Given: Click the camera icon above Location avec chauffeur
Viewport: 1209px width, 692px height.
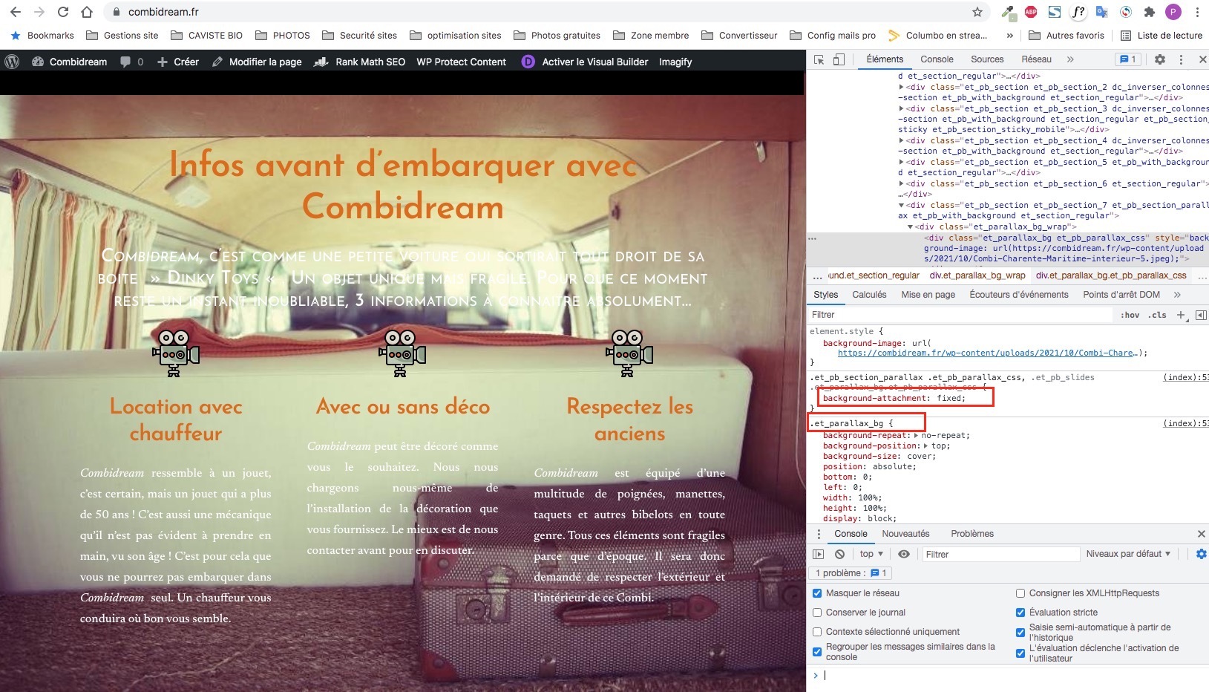Looking at the screenshot, I should click(176, 353).
